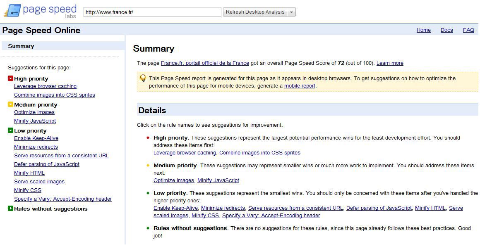Open sidebar Enable Keep-Alive link
Viewport: 480px width, 249px height.
pos(36,138)
